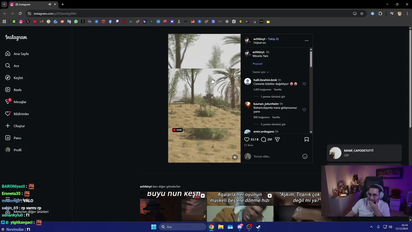The height and width of the screenshot is (232, 412).
Task: Open the Gmail bookmark icon
Action: coord(42,22)
